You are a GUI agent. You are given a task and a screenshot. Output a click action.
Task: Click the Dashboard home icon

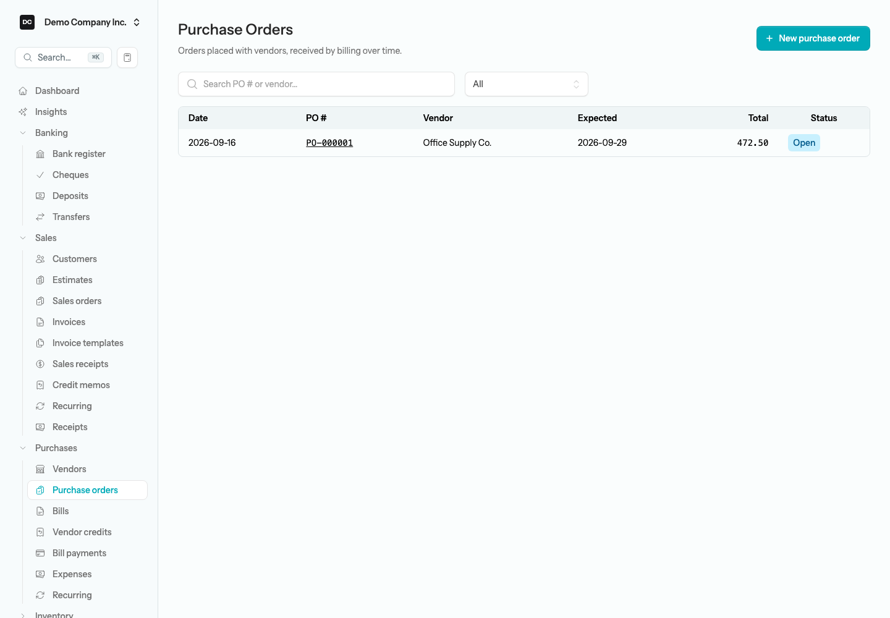23,91
